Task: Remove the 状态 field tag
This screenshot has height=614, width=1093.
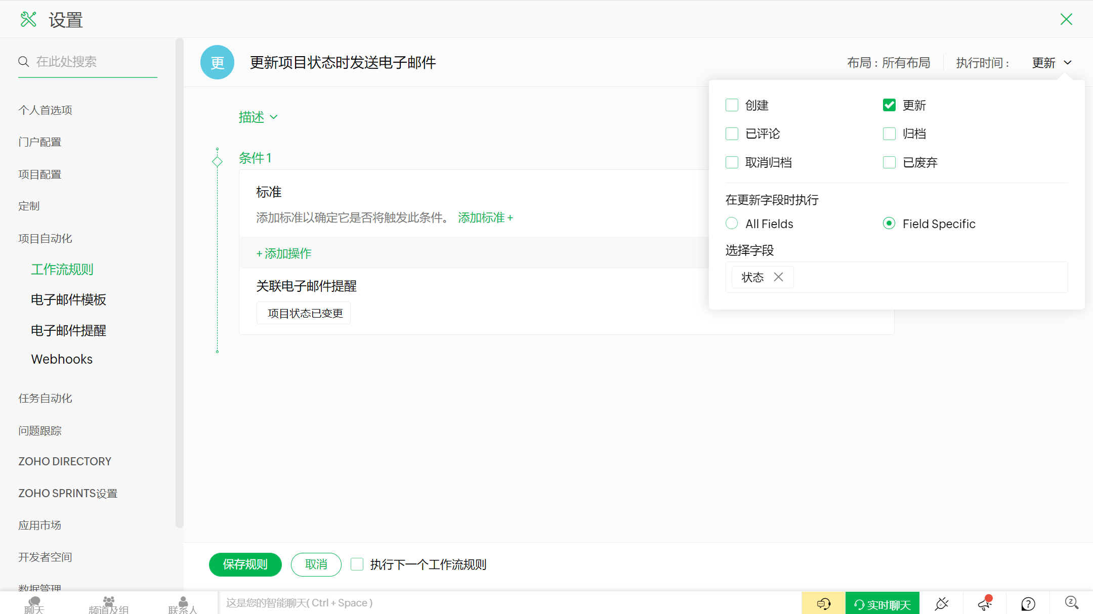Action: [778, 277]
